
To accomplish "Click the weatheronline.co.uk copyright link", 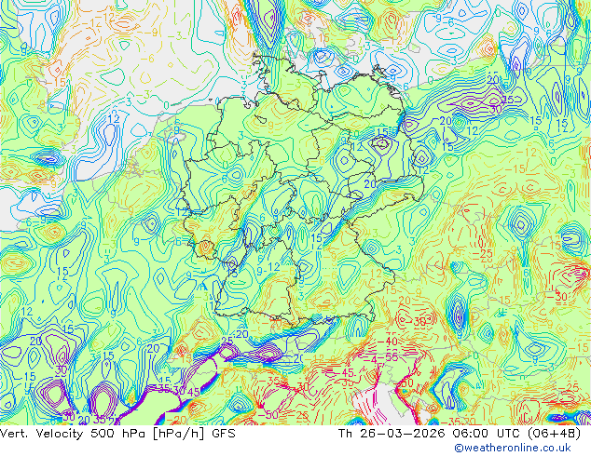I will pos(513,448).
